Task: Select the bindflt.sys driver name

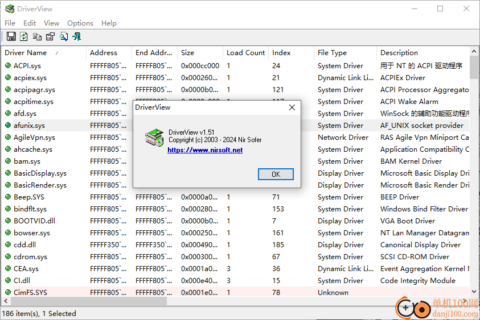Action: coord(30,209)
